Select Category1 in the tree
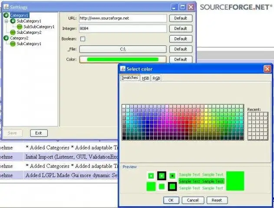 click(x=19, y=15)
